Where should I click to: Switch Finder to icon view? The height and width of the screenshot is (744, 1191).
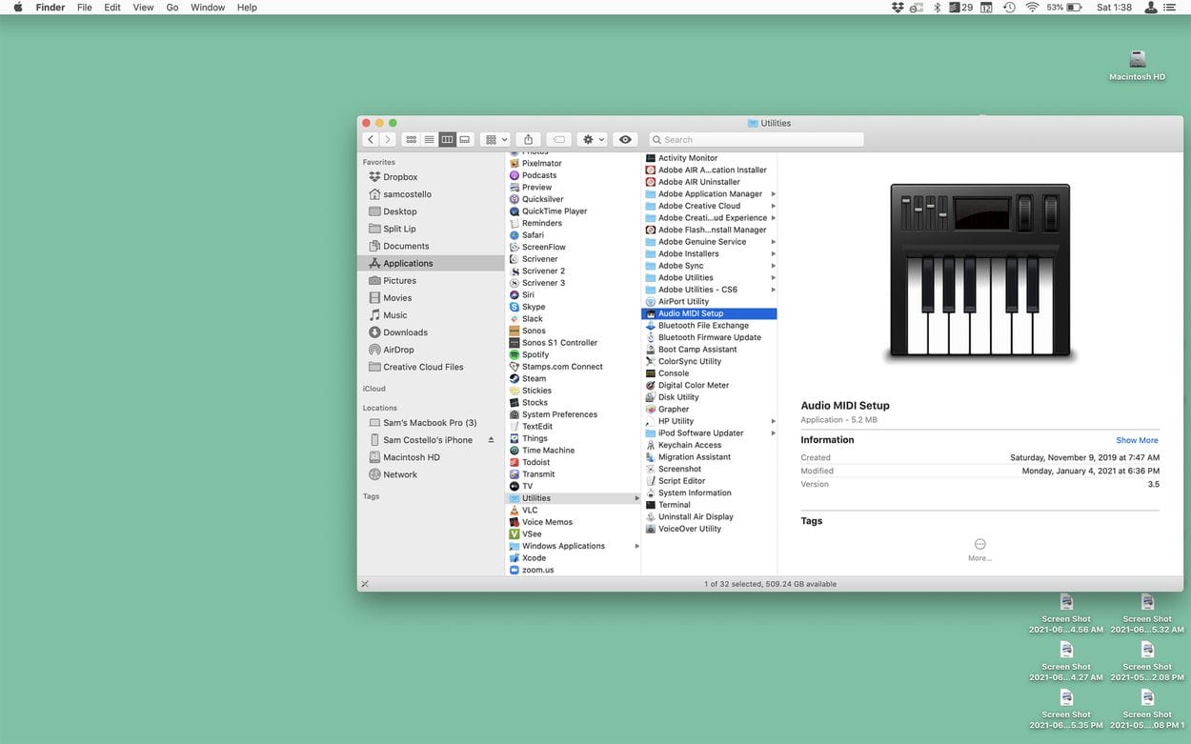point(411,139)
